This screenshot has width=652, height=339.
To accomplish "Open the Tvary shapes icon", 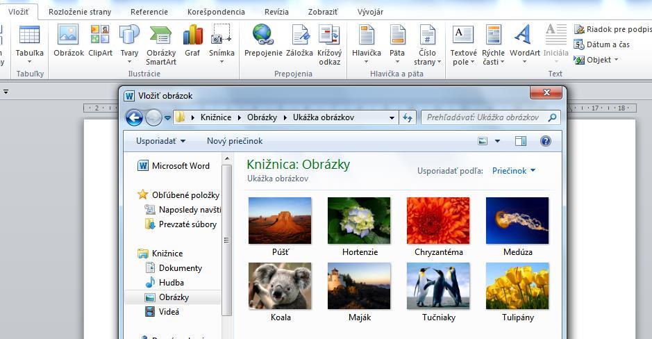I will pyautogui.click(x=129, y=35).
